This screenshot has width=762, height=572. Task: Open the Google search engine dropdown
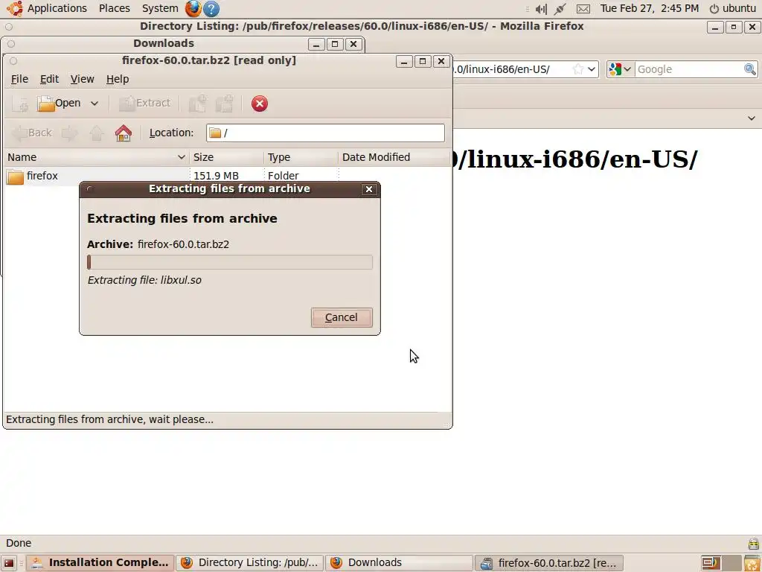coord(620,69)
